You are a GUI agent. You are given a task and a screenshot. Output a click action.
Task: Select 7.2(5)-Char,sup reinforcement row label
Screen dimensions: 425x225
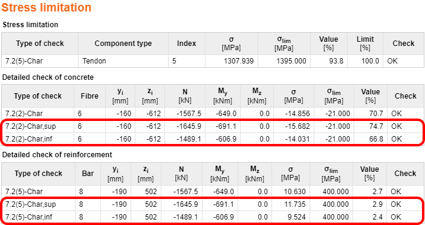31,204
